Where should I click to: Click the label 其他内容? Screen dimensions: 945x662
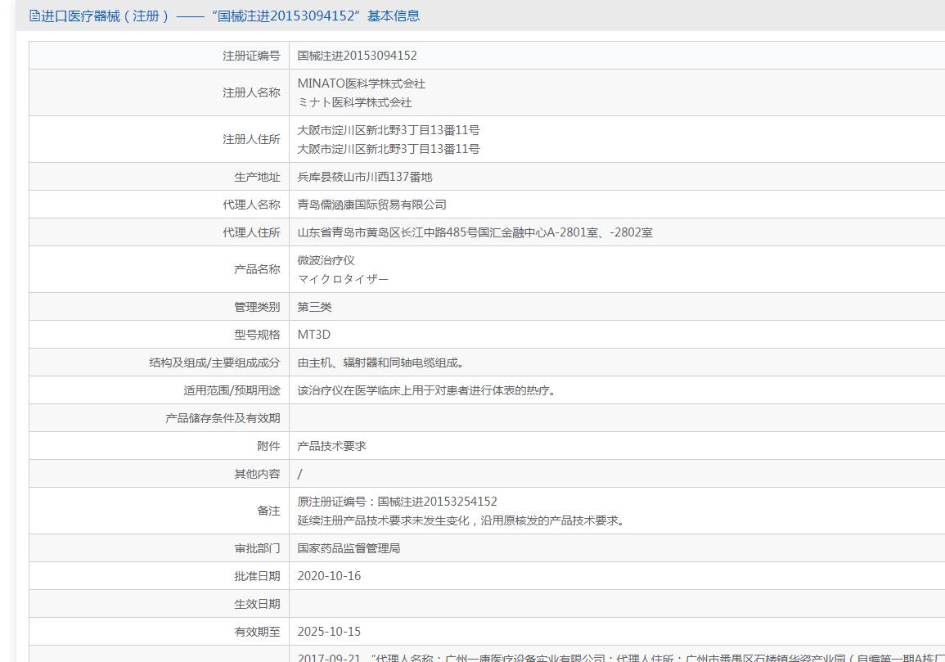[x=258, y=475]
